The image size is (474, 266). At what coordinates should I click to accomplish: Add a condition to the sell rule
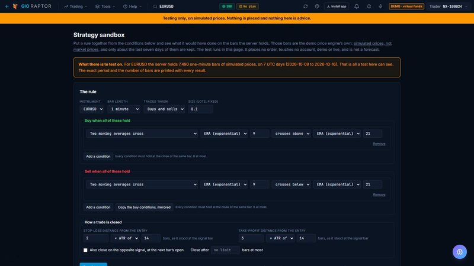[x=98, y=207]
